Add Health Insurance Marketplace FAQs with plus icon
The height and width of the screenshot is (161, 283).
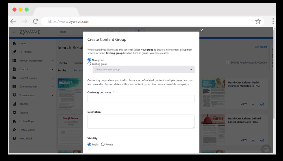(x=262, y=104)
